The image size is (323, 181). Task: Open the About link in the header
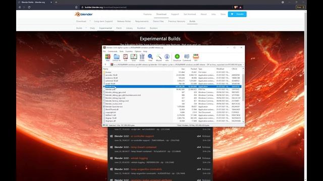point(203,15)
